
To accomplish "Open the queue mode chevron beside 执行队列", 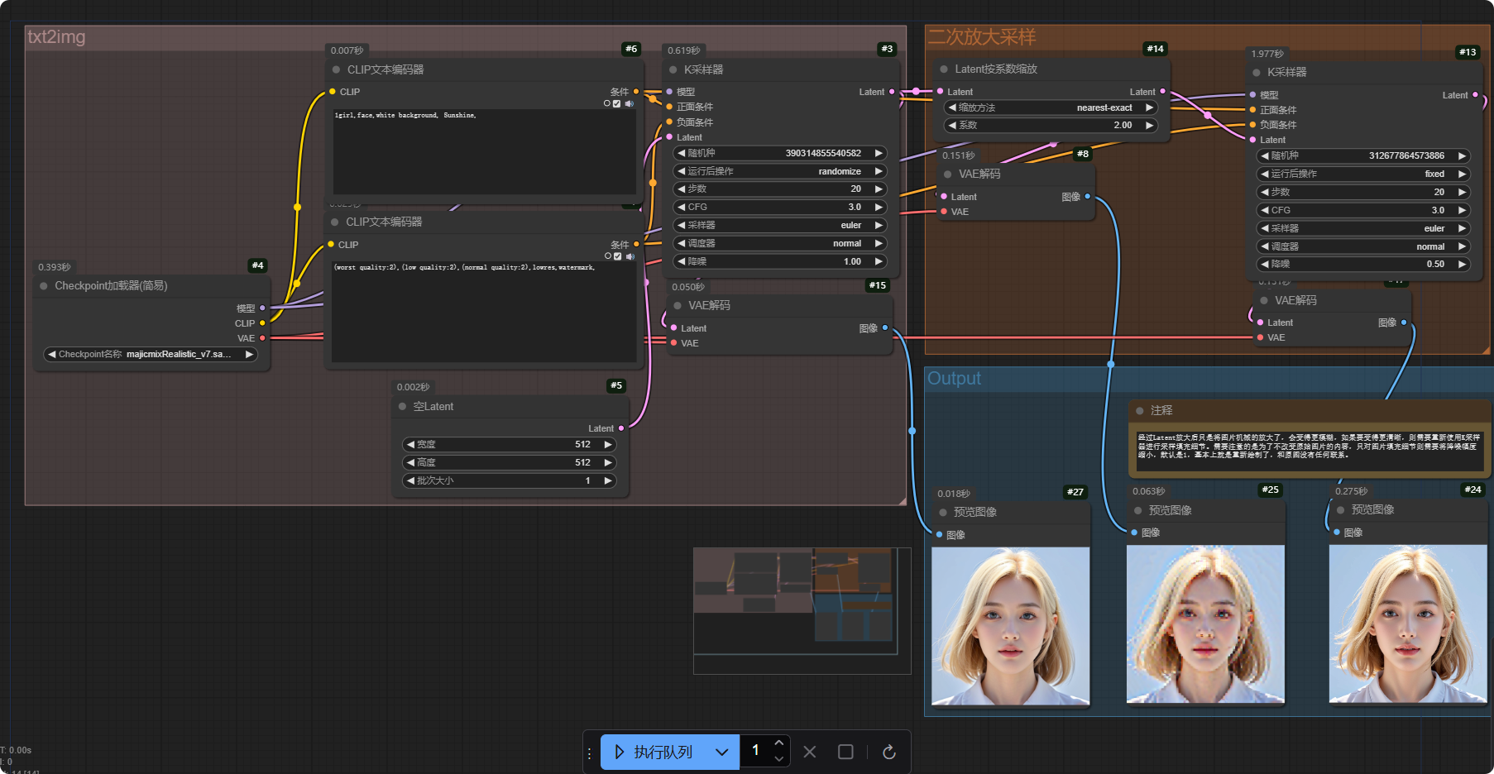I will [x=722, y=752].
